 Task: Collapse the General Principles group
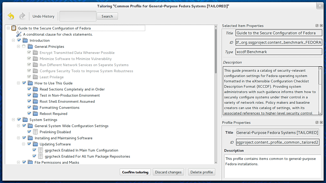tap(19, 46)
